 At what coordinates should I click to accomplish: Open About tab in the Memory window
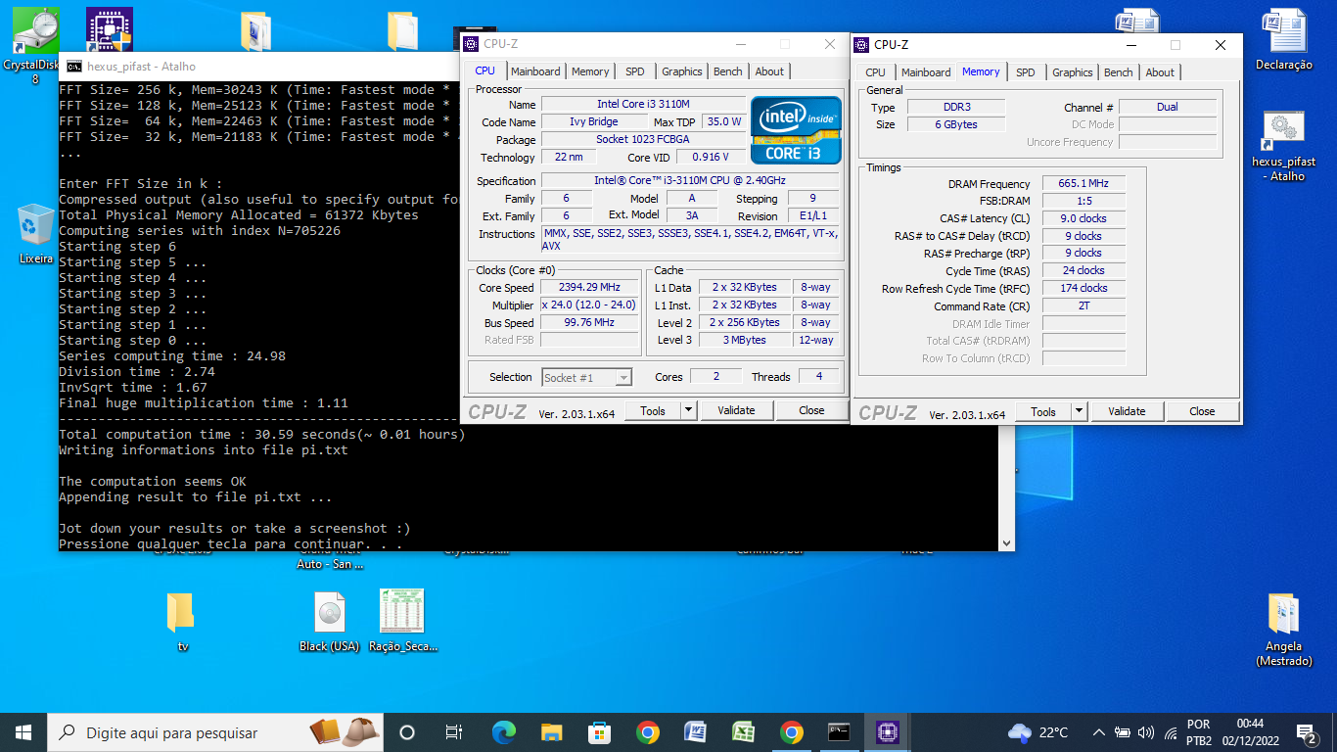pos(1160,72)
